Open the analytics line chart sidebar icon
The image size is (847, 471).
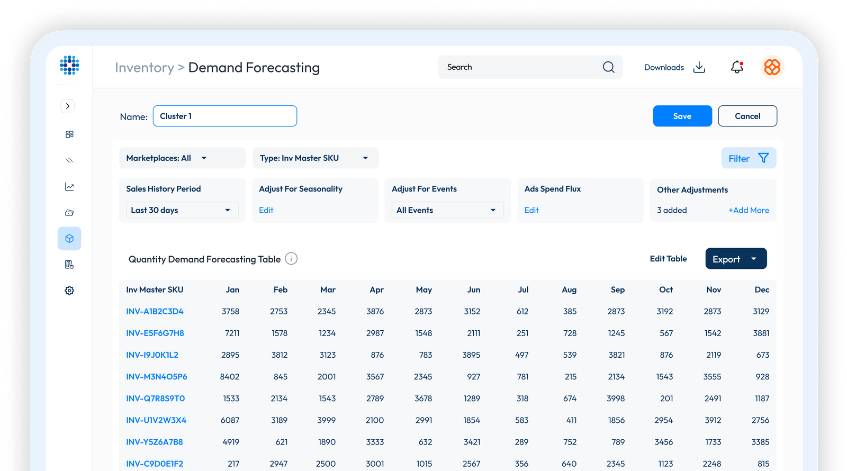tap(69, 187)
